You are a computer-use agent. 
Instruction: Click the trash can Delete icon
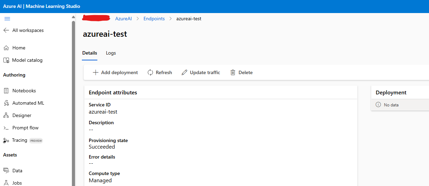pos(233,72)
